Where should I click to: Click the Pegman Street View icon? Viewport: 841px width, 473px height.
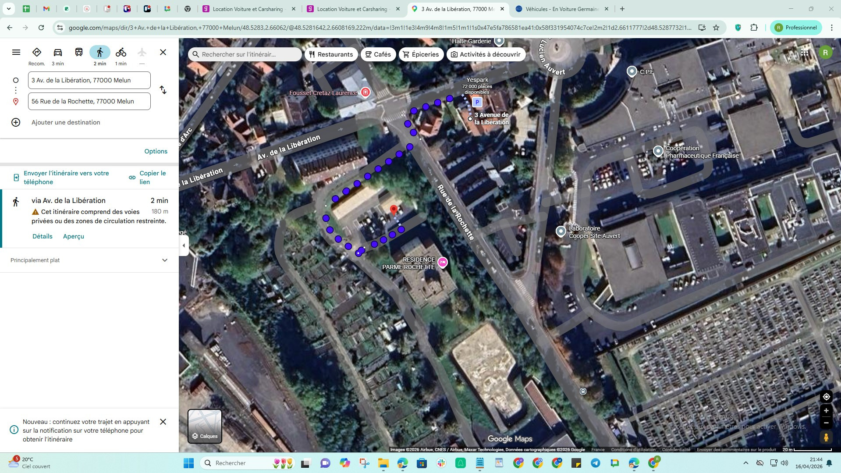(826, 437)
